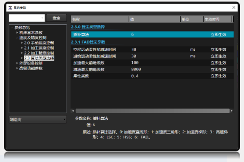Image resolution: width=244 pixels, height=162 pixels.
Task: Click the 系统参数 app icon in title bar
Action: (10, 7)
